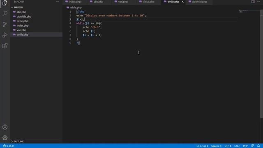Change encoding via UTF-8
Image resolution: width=263 pixels, height=148 pixels.
pos(228,146)
